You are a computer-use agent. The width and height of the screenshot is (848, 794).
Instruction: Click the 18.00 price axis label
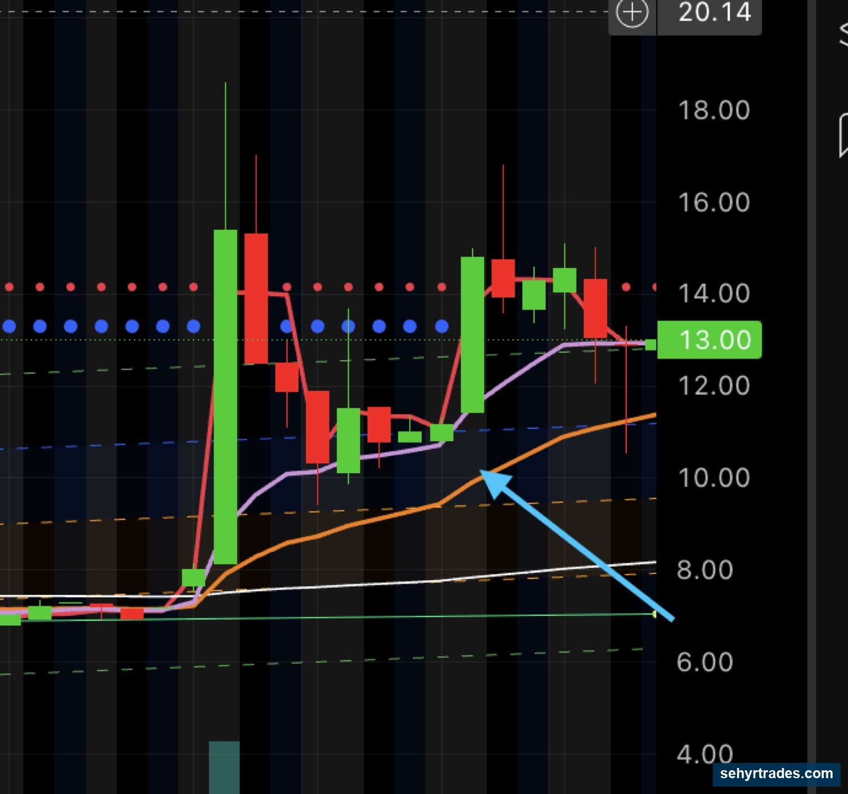coord(713,110)
